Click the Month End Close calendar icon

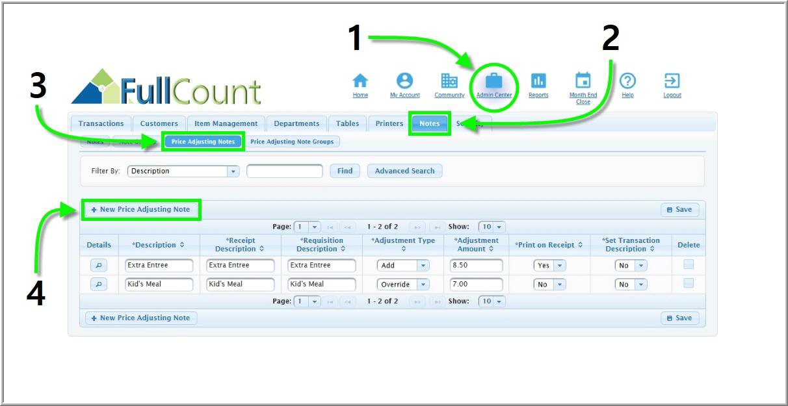pyautogui.click(x=583, y=81)
